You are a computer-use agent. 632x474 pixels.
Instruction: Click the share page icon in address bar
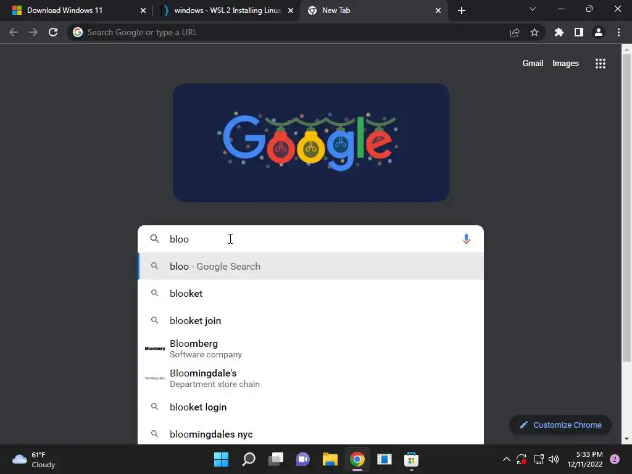(x=515, y=33)
